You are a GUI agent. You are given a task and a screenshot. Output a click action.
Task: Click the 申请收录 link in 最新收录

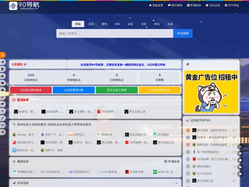coord(172,161)
